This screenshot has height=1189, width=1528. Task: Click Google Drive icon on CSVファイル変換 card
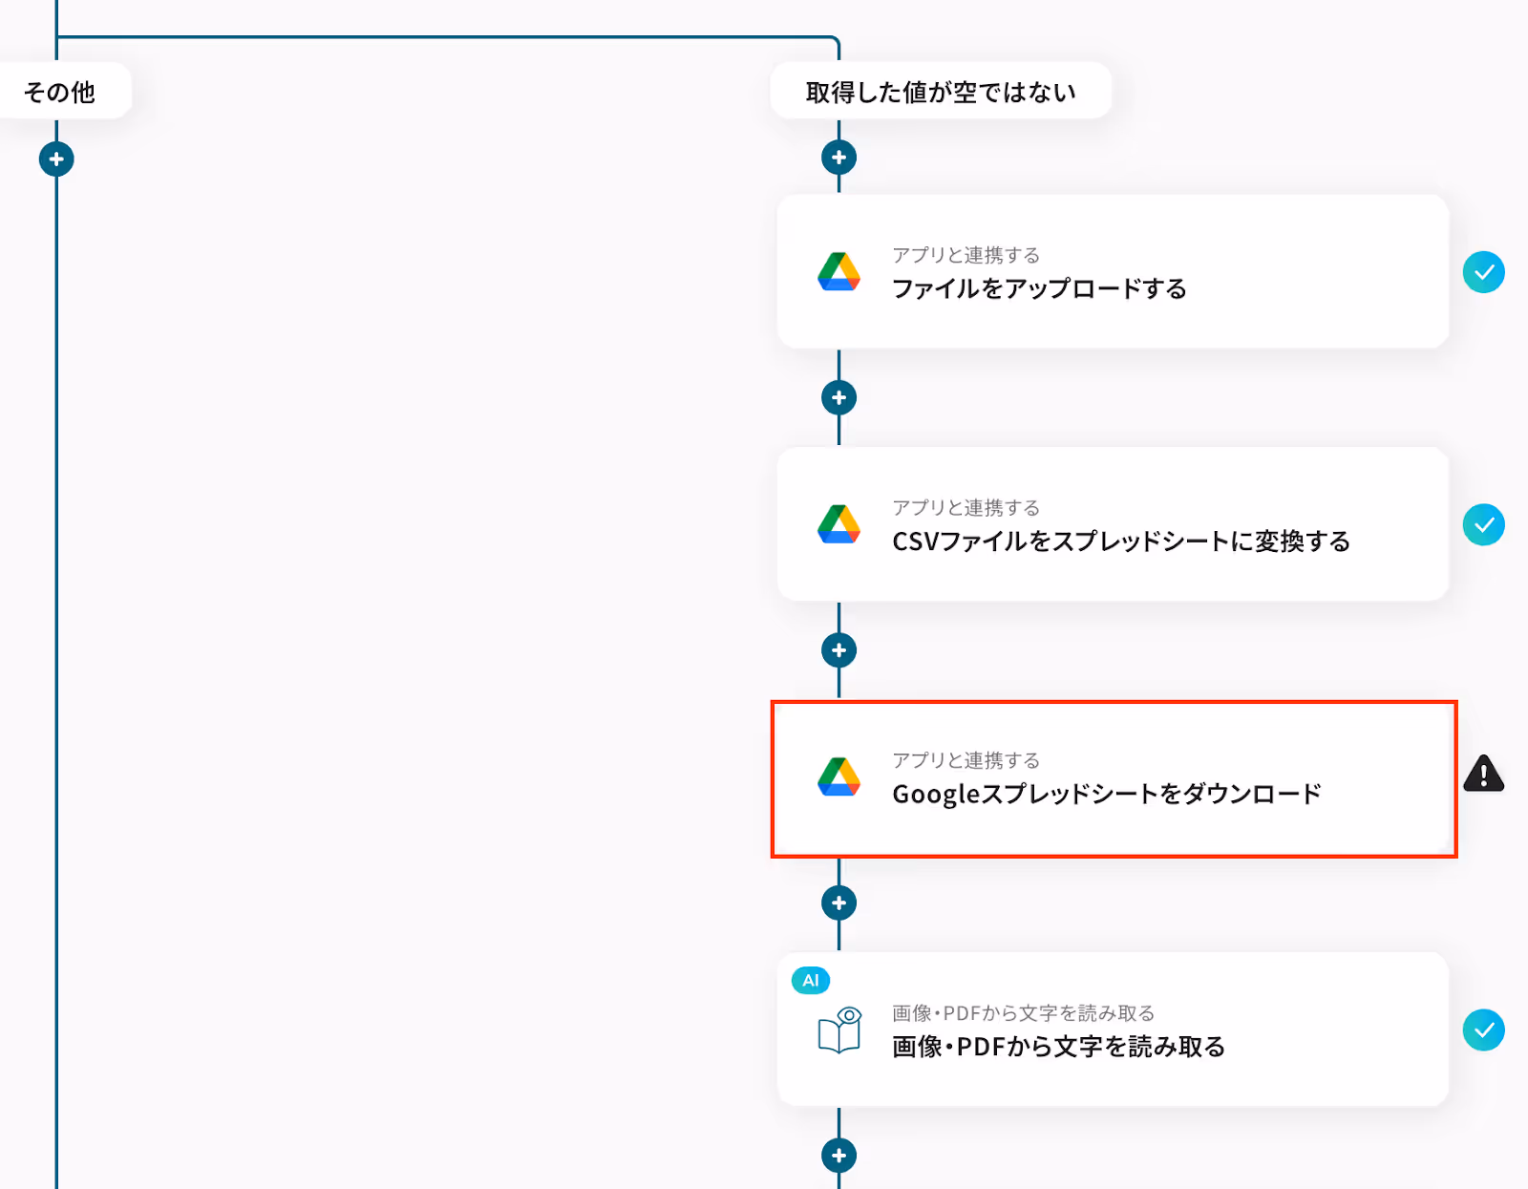tap(838, 524)
